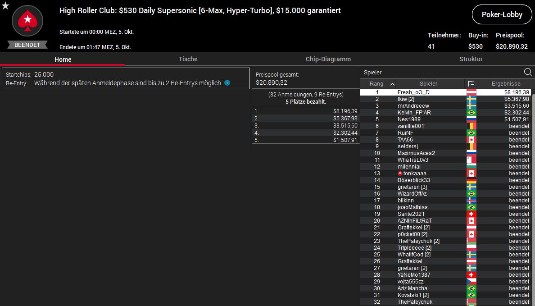The height and width of the screenshot is (306, 535).
Task: Click the red star icon beside tonkaaaa
Action: pos(400,174)
